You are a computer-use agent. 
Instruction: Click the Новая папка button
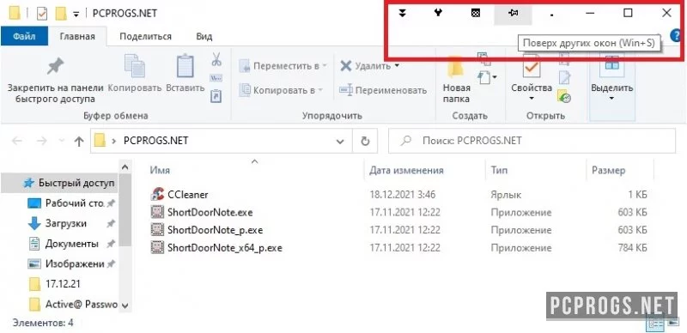tap(457, 79)
